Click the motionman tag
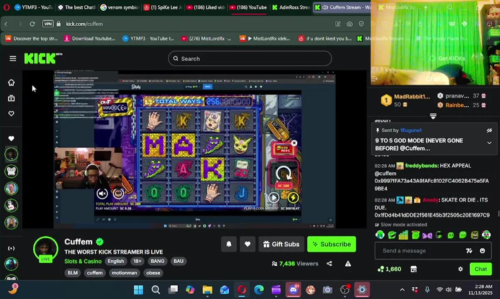The width and height of the screenshot is (500, 299). tap(124, 273)
